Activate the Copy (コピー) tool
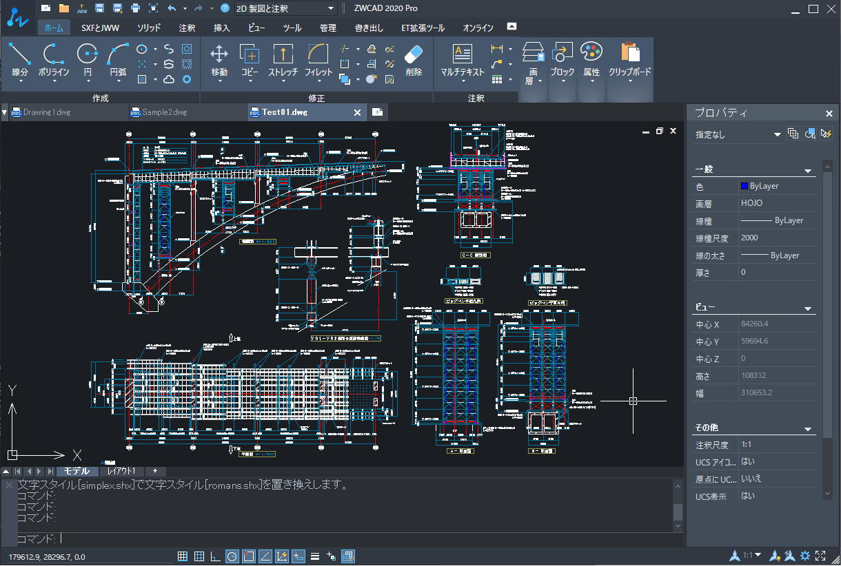Image resolution: width=841 pixels, height=566 pixels. point(250,60)
